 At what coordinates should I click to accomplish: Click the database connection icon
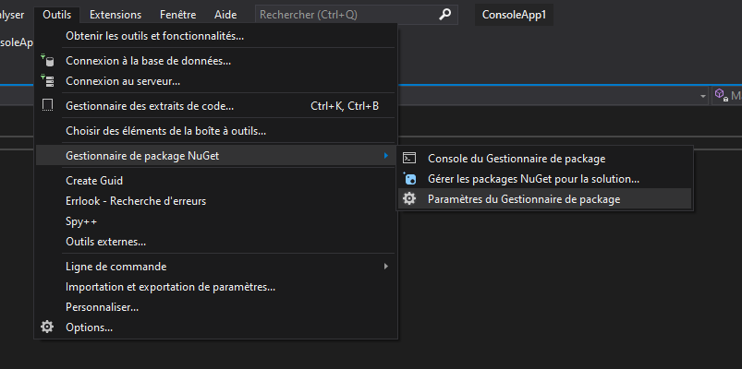click(47, 60)
